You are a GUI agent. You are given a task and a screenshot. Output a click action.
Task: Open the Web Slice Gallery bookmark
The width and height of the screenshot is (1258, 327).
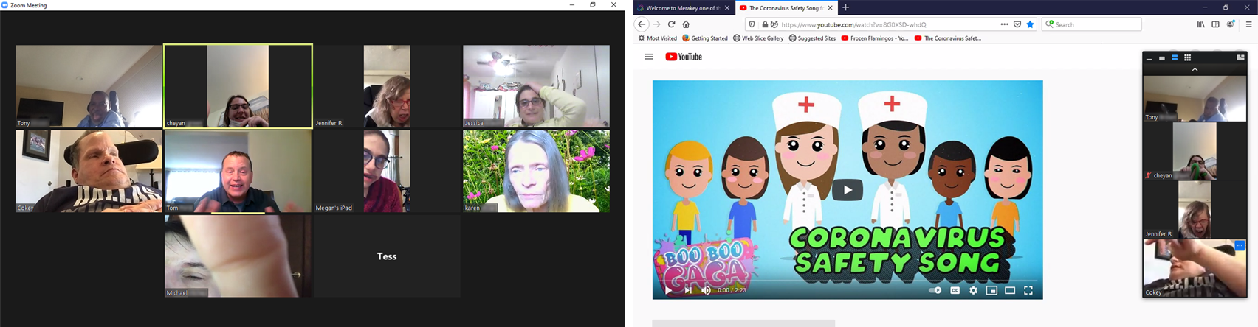point(758,38)
